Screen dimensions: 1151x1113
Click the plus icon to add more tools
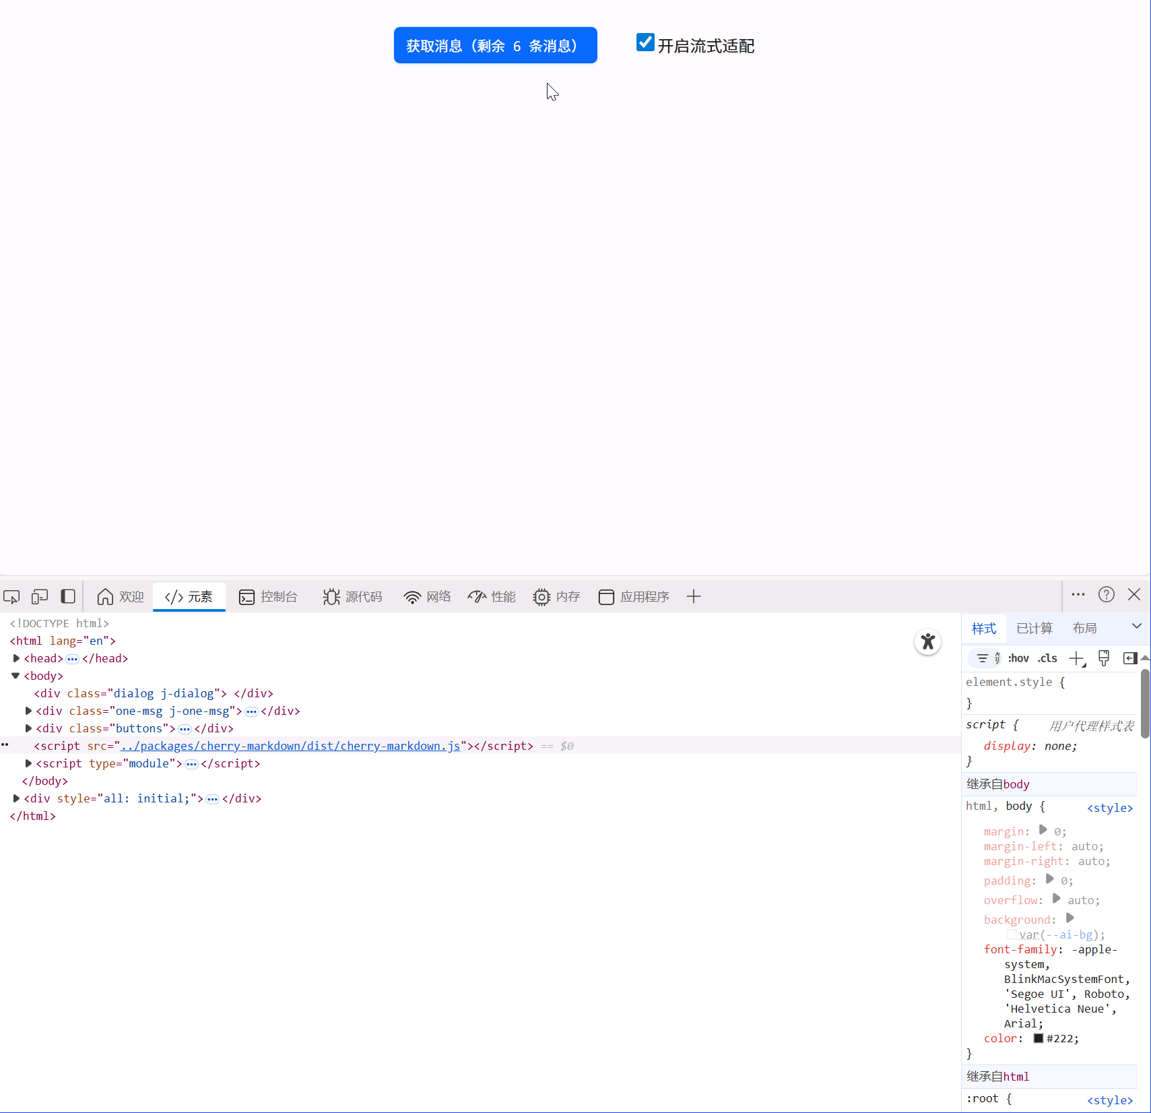point(694,597)
